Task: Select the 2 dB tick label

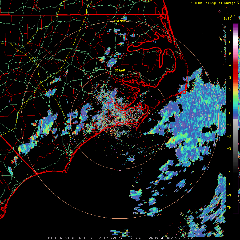Action: pos(230,89)
